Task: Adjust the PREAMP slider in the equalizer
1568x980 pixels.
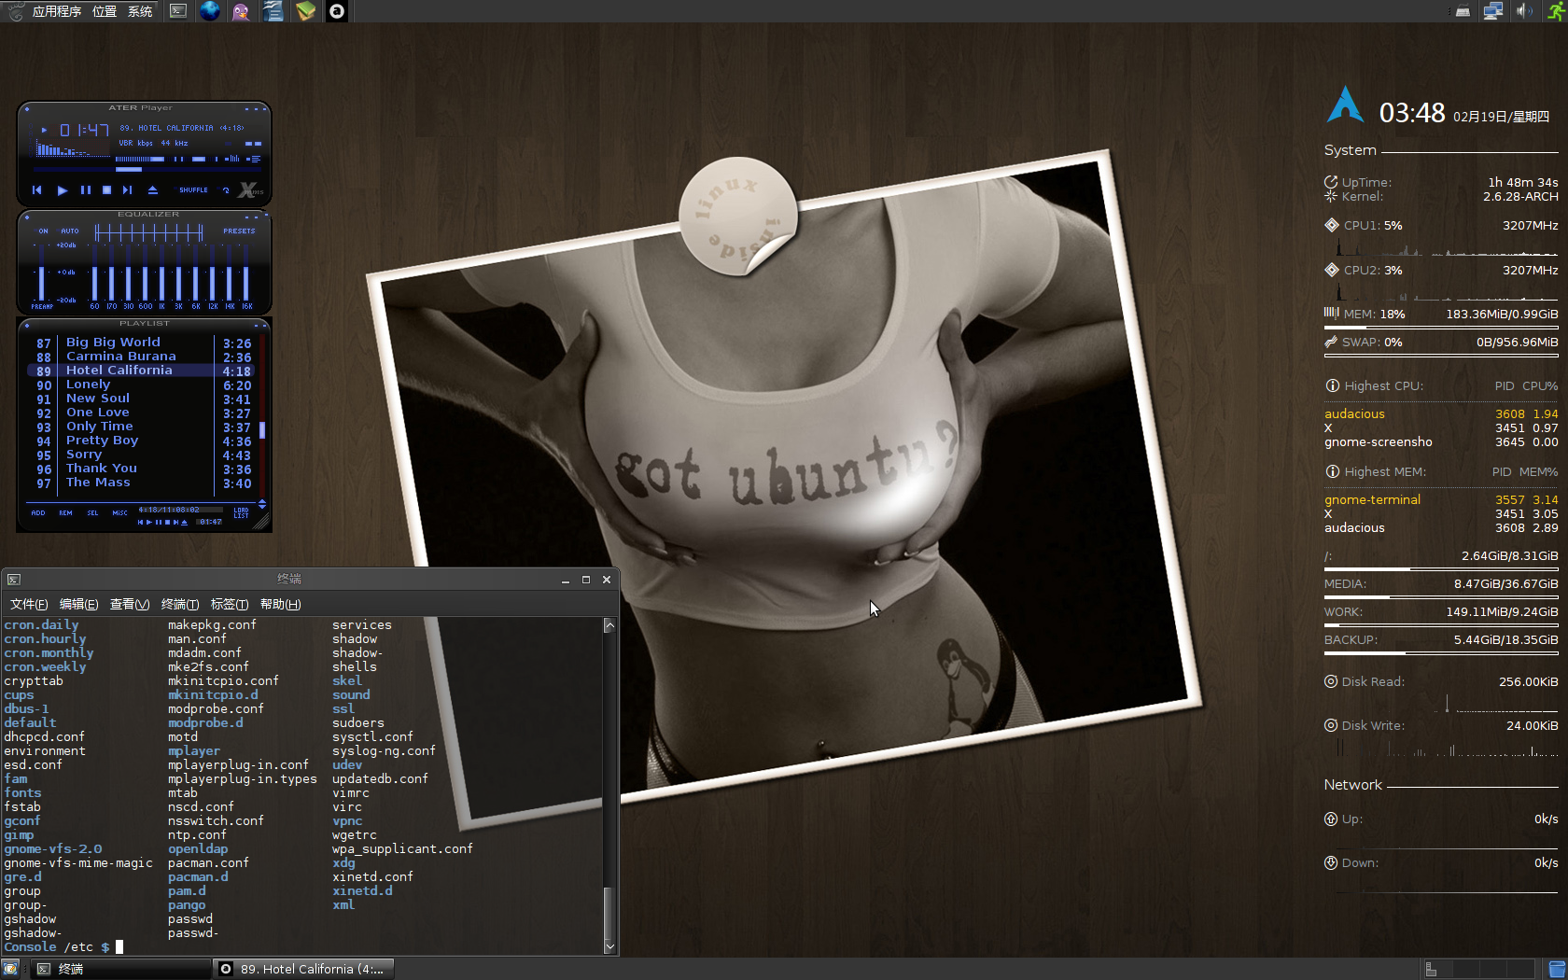Action: click(x=41, y=273)
